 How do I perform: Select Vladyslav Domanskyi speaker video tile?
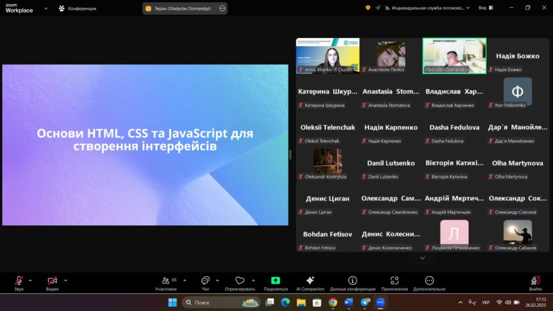[x=454, y=56]
